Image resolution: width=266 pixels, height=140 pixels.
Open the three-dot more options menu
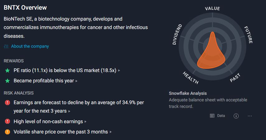[250, 116]
